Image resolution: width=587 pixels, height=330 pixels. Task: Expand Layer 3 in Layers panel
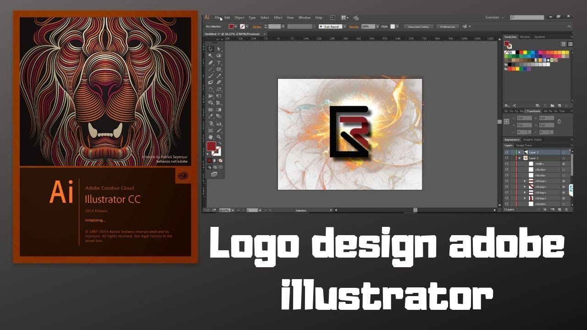click(x=520, y=153)
